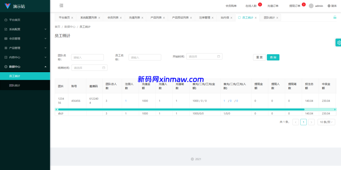Click 充值金额 column header
The width and height of the screenshot is (341, 170).
(x=147, y=86)
